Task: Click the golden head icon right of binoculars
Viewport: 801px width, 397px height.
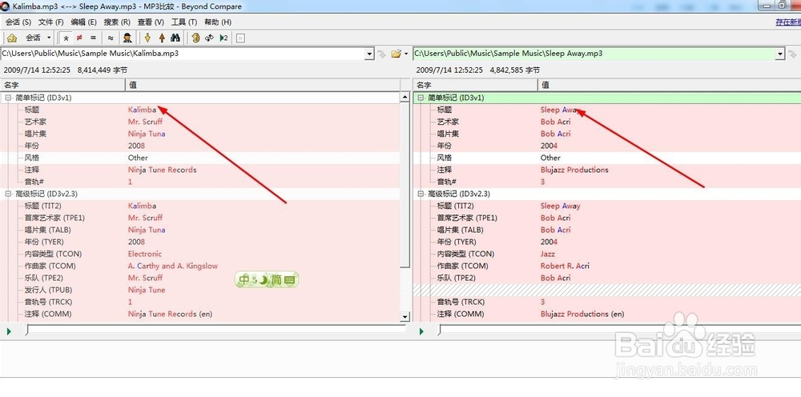Action: (x=195, y=38)
